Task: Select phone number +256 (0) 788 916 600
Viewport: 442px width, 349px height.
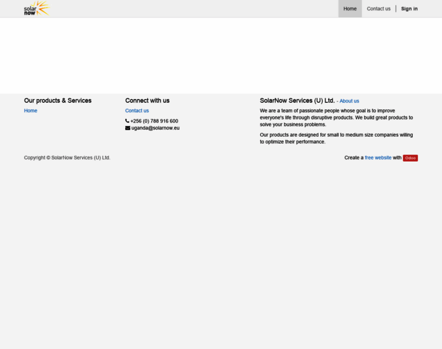Action: [x=154, y=121]
